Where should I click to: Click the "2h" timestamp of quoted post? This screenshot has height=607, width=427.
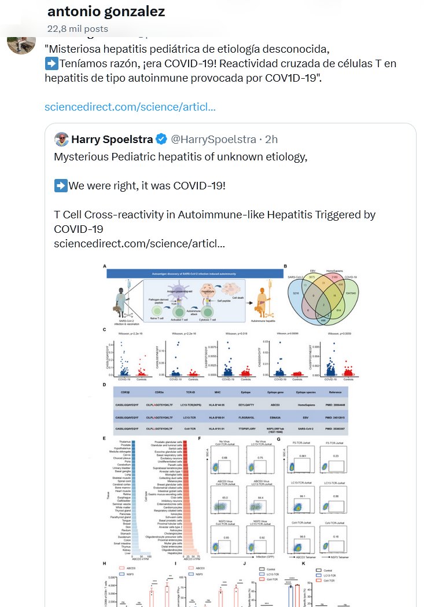click(x=270, y=140)
